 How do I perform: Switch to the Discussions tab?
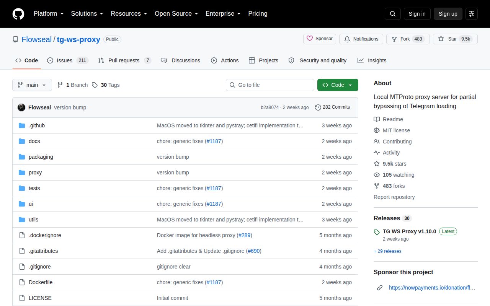point(180,60)
